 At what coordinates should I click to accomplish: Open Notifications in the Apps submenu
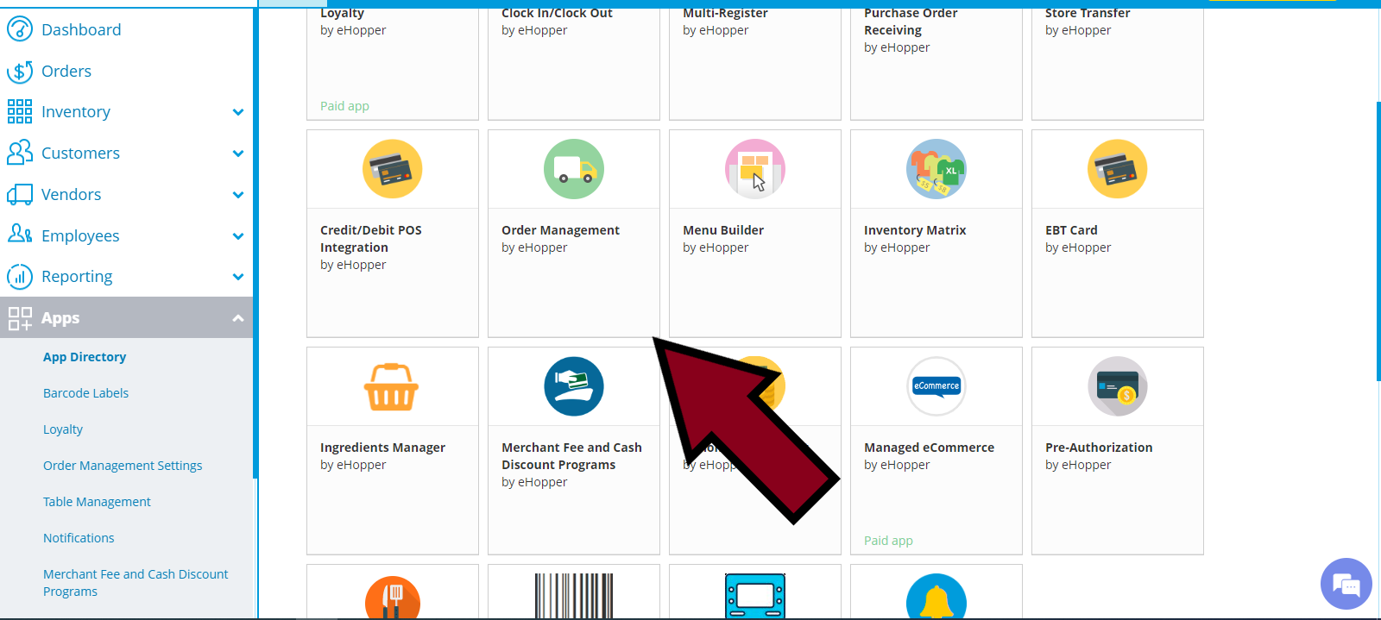79,538
